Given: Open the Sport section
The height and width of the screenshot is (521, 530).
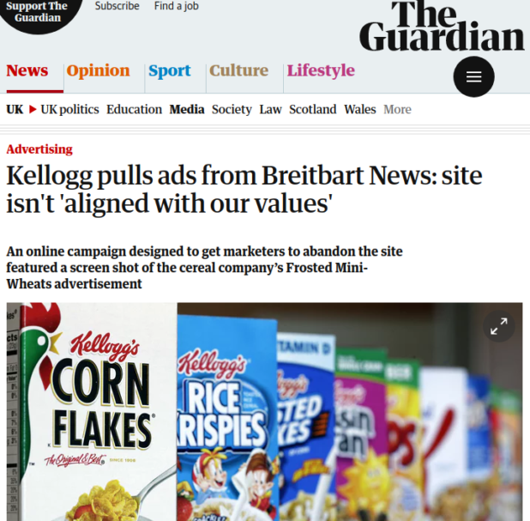Looking at the screenshot, I should pos(170,71).
